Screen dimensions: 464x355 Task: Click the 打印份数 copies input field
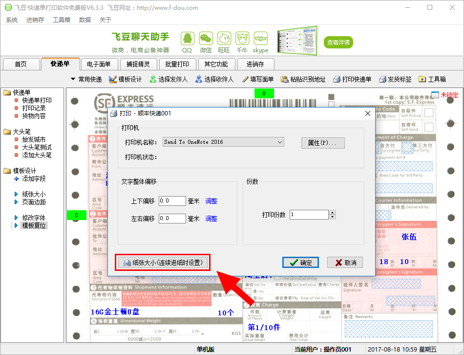309,215
